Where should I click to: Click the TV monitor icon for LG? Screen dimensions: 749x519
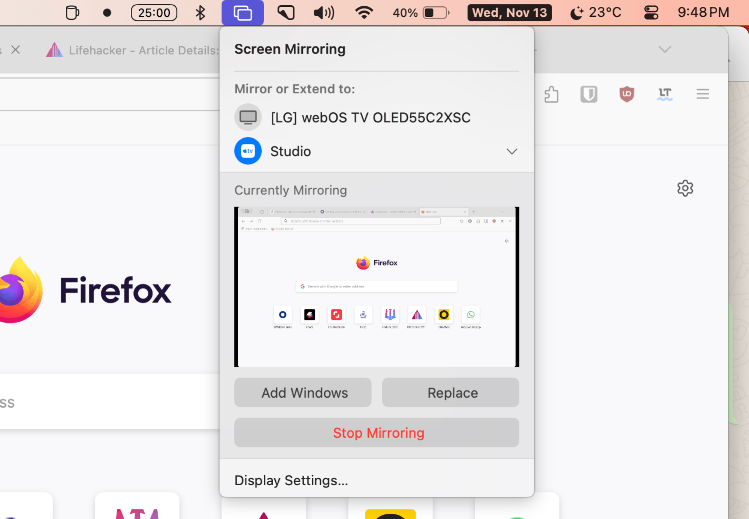pyautogui.click(x=248, y=117)
